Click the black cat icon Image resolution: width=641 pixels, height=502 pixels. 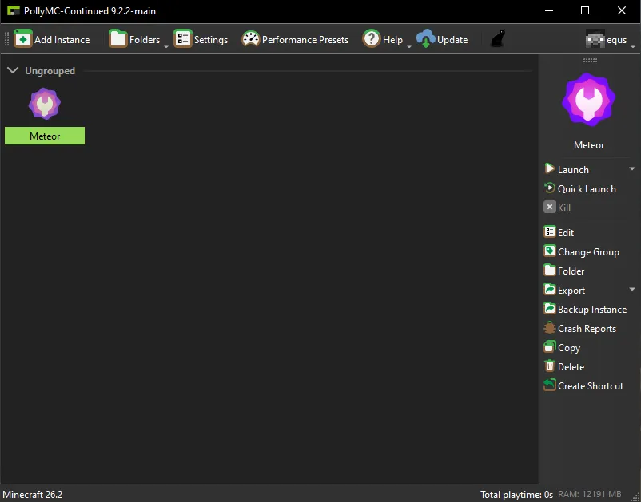pos(497,39)
